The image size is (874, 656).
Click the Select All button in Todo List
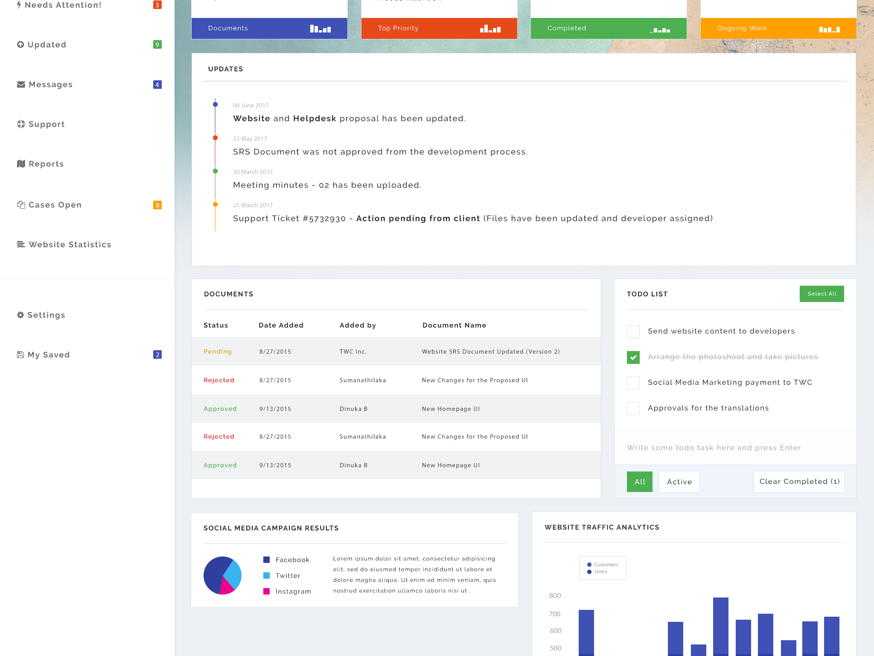tap(822, 294)
